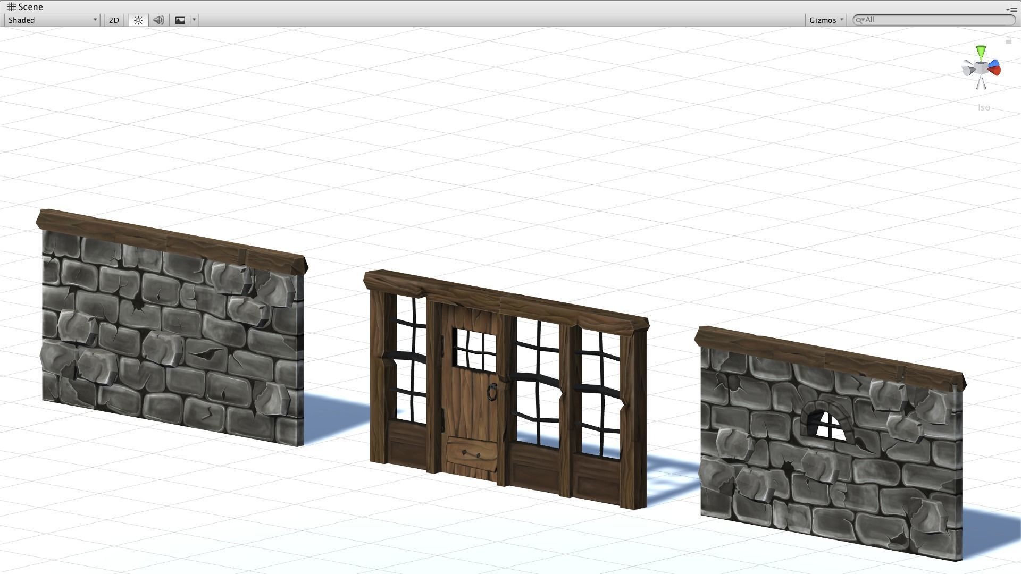Image resolution: width=1021 pixels, height=574 pixels.
Task: Open the effects options dropdown arrow
Action: (x=194, y=20)
